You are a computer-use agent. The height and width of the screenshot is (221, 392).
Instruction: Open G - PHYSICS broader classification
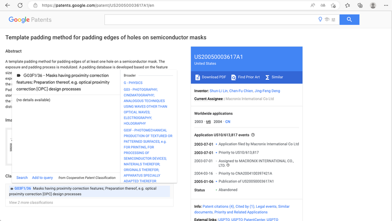click(x=133, y=83)
